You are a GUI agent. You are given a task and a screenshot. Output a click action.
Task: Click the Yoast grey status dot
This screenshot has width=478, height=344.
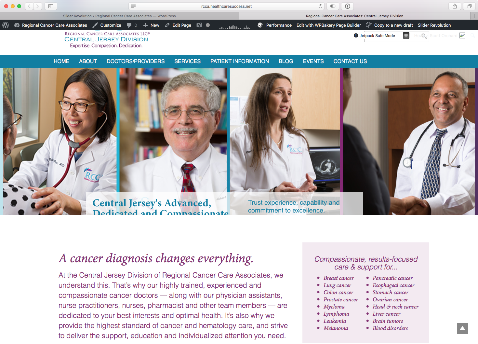(208, 25)
